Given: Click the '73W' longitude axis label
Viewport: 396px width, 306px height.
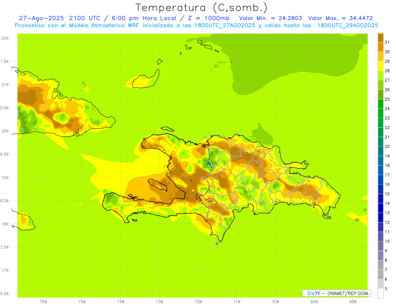Looking at the screenshot, I should pos(159,301).
